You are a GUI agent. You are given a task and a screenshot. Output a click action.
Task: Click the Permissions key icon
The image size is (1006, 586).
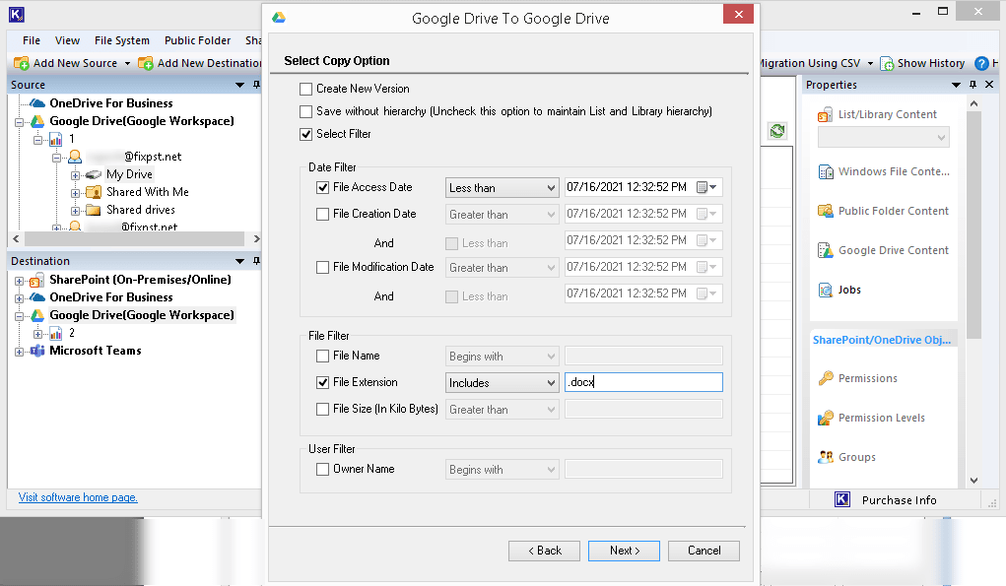pyautogui.click(x=825, y=378)
